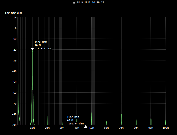Click the '60M' frequency axis label

tap(106, 128)
